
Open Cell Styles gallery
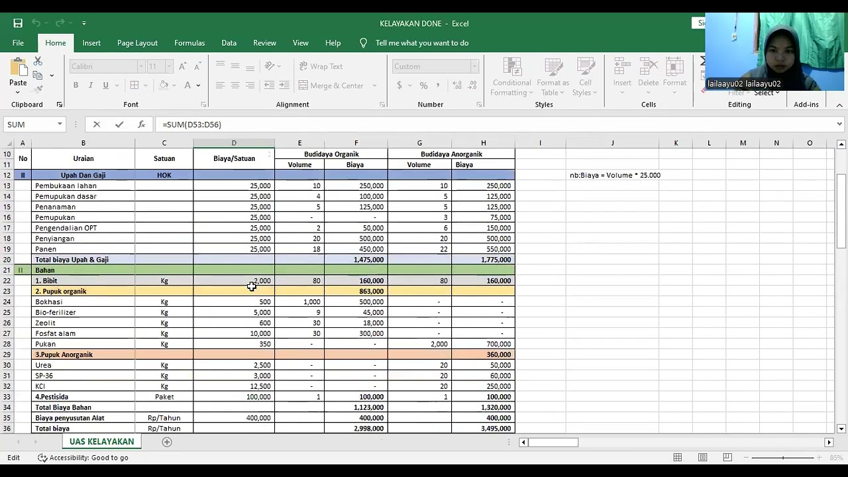click(586, 77)
